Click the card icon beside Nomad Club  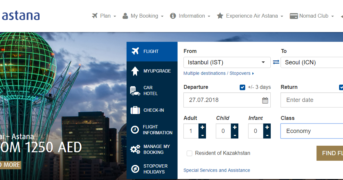pos(294,16)
